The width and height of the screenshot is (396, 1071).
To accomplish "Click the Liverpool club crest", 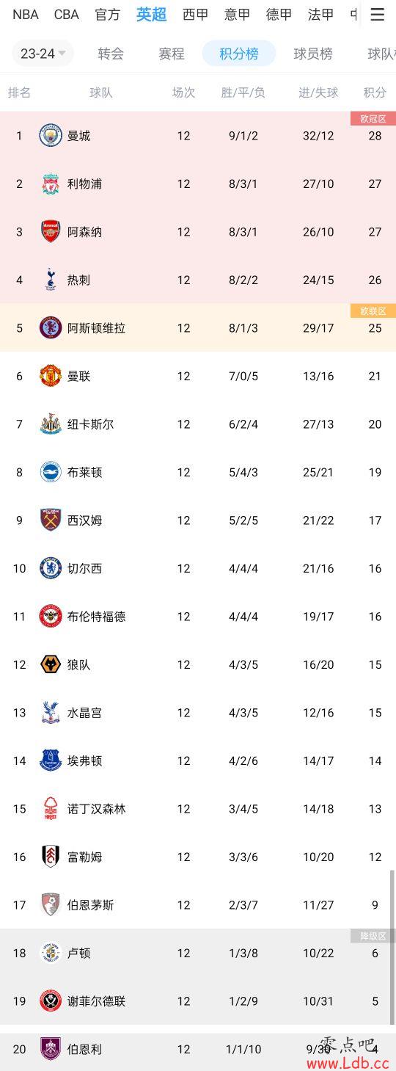I will tap(51, 184).
